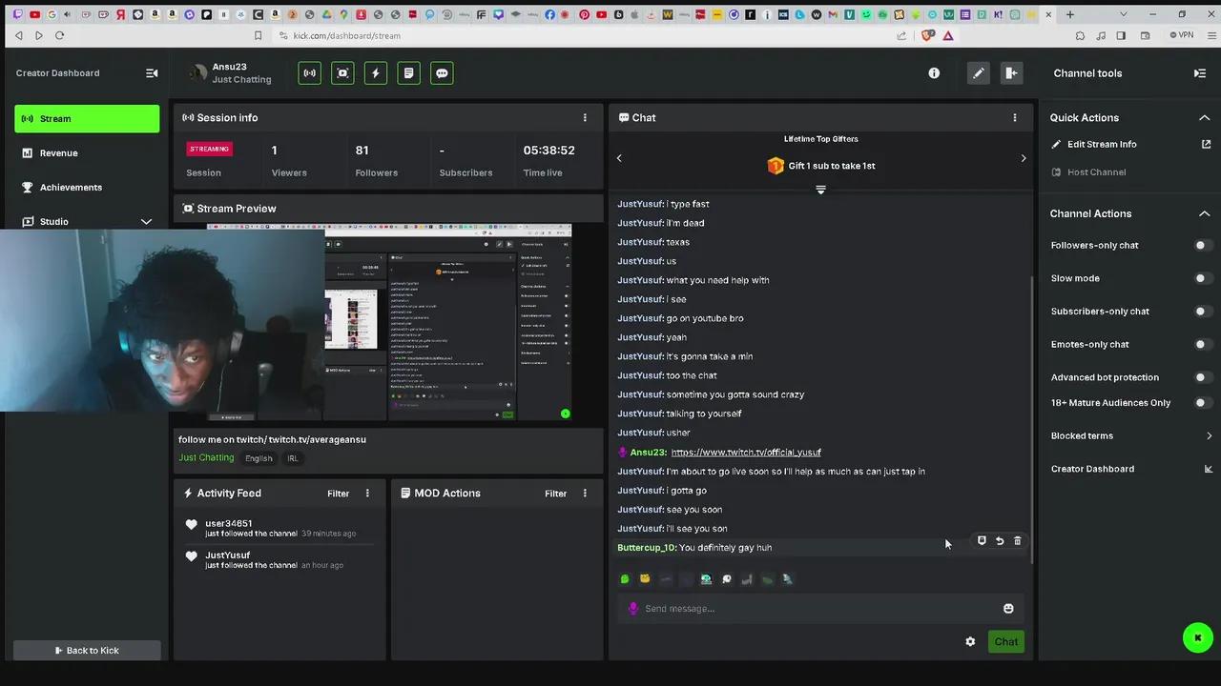Click the panel toggle icon beside the pencil
Image resolution: width=1221 pixels, height=686 pixels.
pos(1011,73)
